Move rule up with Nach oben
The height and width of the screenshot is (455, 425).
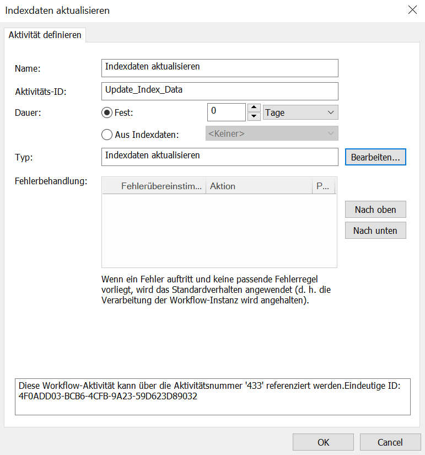[375, 210]
